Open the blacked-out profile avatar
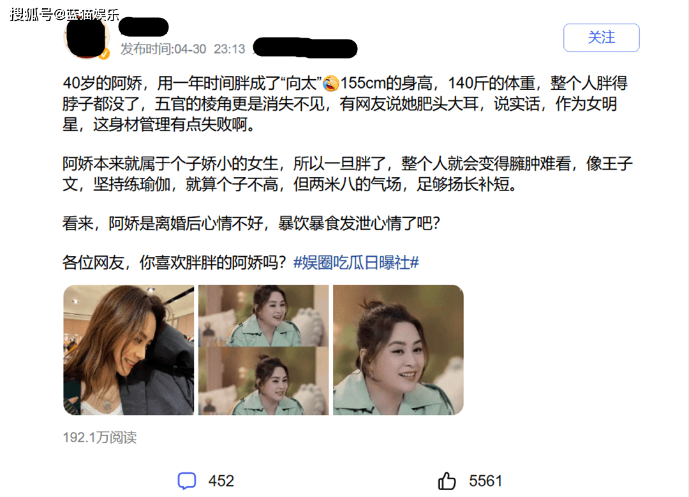The width and height of the screenshot is (689, 497). [x=87, y=38]
